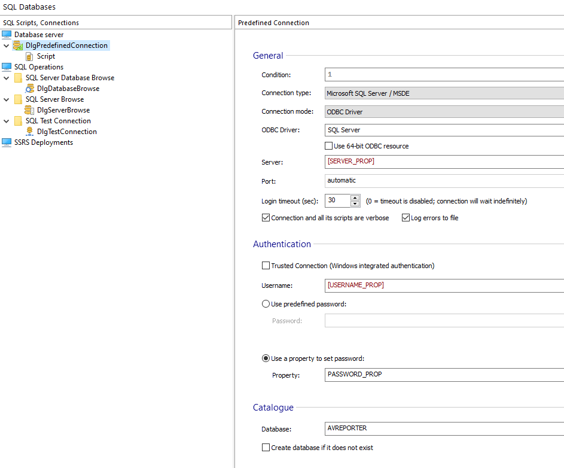Toggle Trusted Connection checkbox
The height and width of the screenshot is (468, 564).
(266, 266)
